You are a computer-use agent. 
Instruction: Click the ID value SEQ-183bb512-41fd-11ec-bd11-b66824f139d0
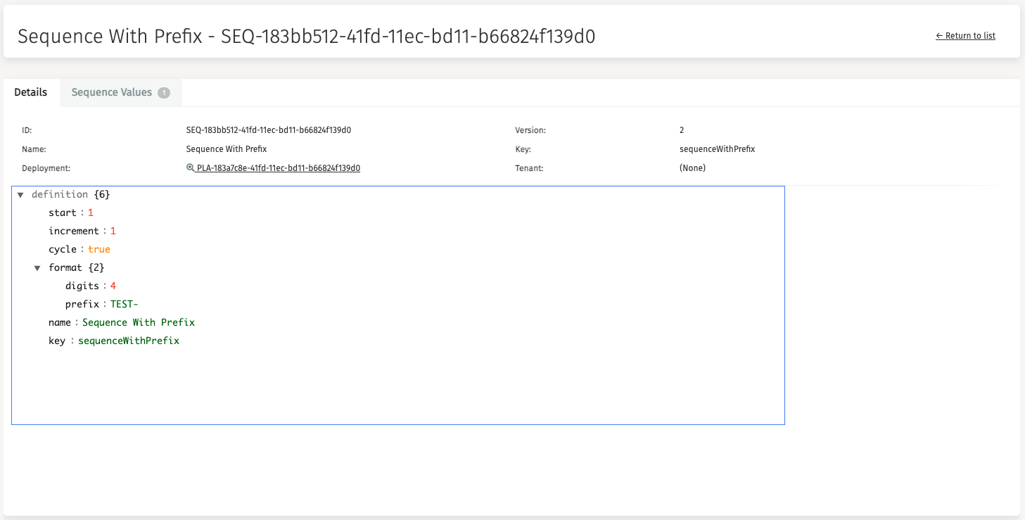click(x=268, y=130)
